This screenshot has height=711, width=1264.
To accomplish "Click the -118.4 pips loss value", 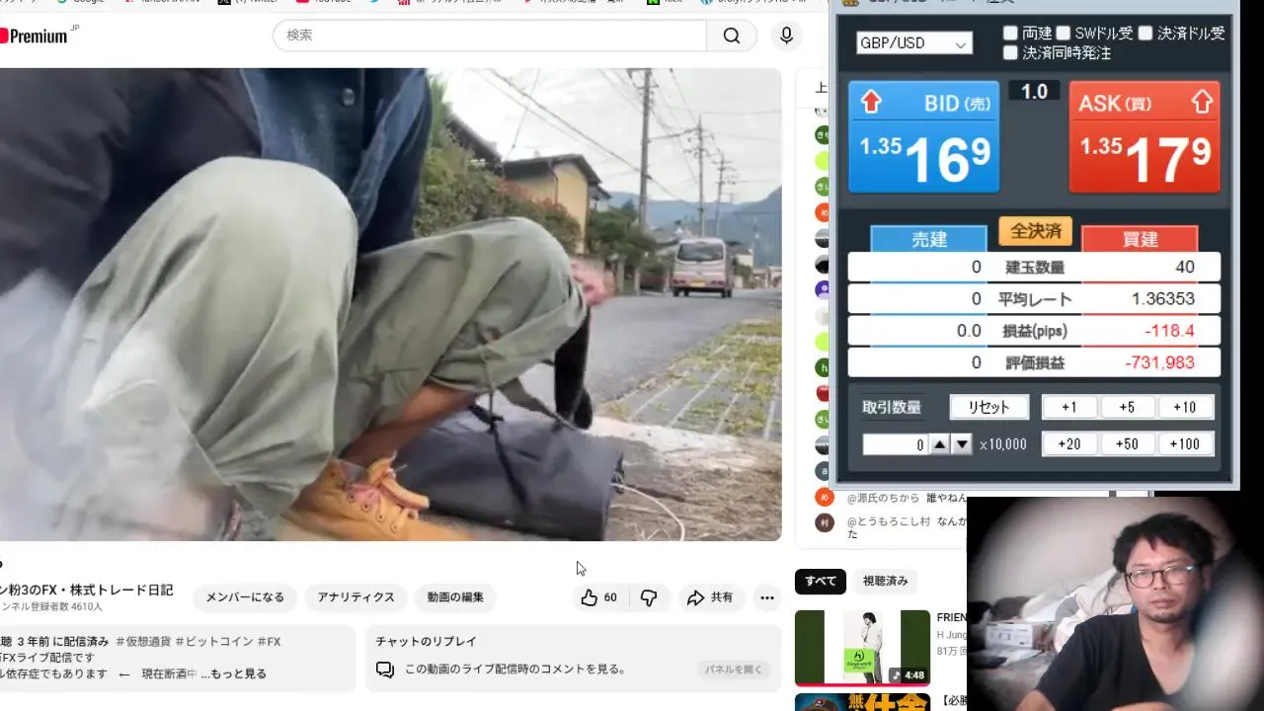I will (x=1169, y=331).
